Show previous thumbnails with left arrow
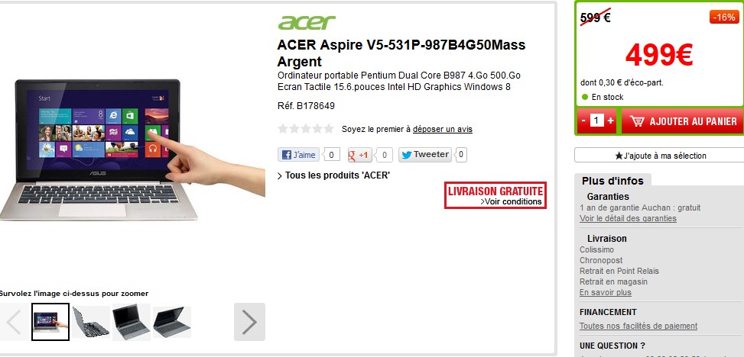 pos(13,322)
